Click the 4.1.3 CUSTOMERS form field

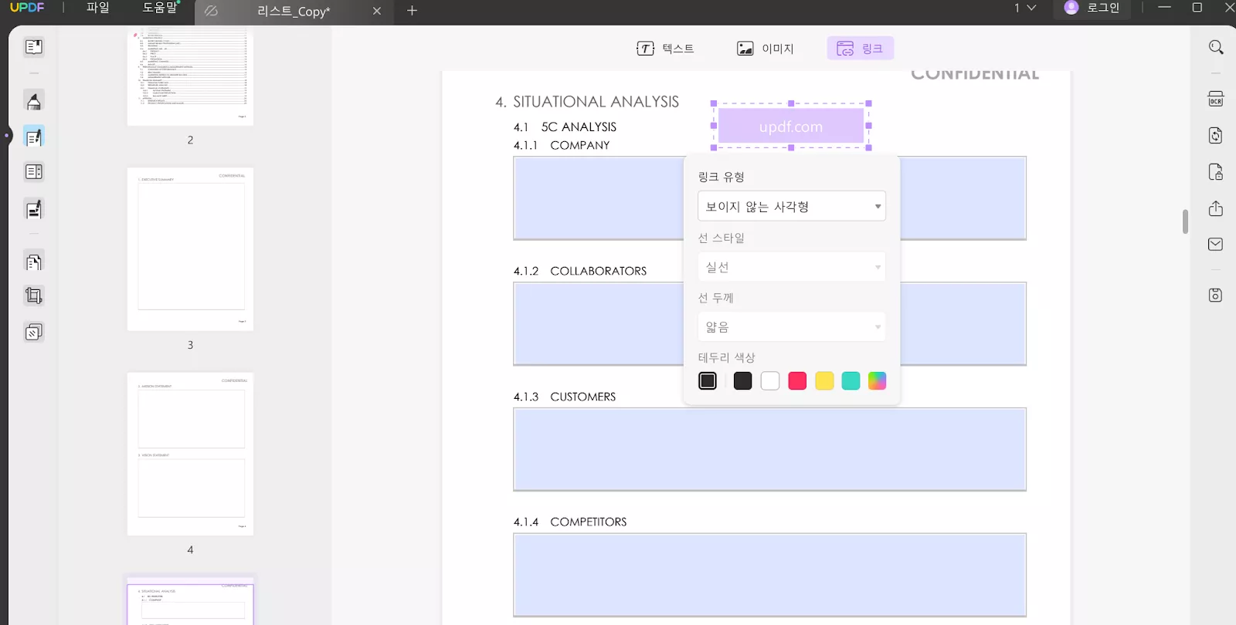tap(769, 449)
